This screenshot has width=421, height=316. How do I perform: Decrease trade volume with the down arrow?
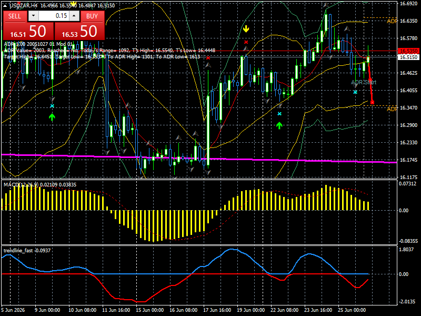[33, 16]
